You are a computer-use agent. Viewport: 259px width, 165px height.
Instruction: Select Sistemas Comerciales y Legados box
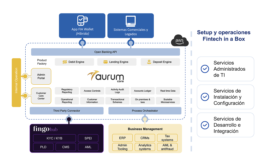tap(131, 26)
